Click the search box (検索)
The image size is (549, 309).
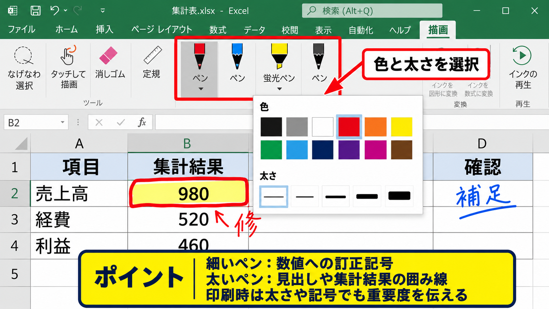[x=372, y=11]
